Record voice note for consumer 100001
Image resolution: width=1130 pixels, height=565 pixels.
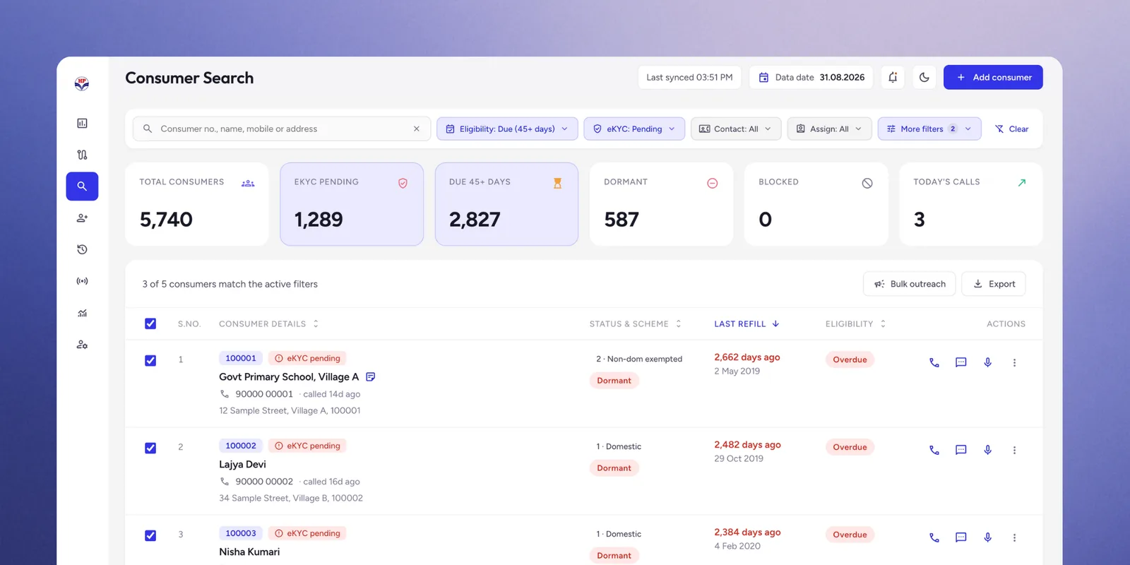(x=988, y=362)
